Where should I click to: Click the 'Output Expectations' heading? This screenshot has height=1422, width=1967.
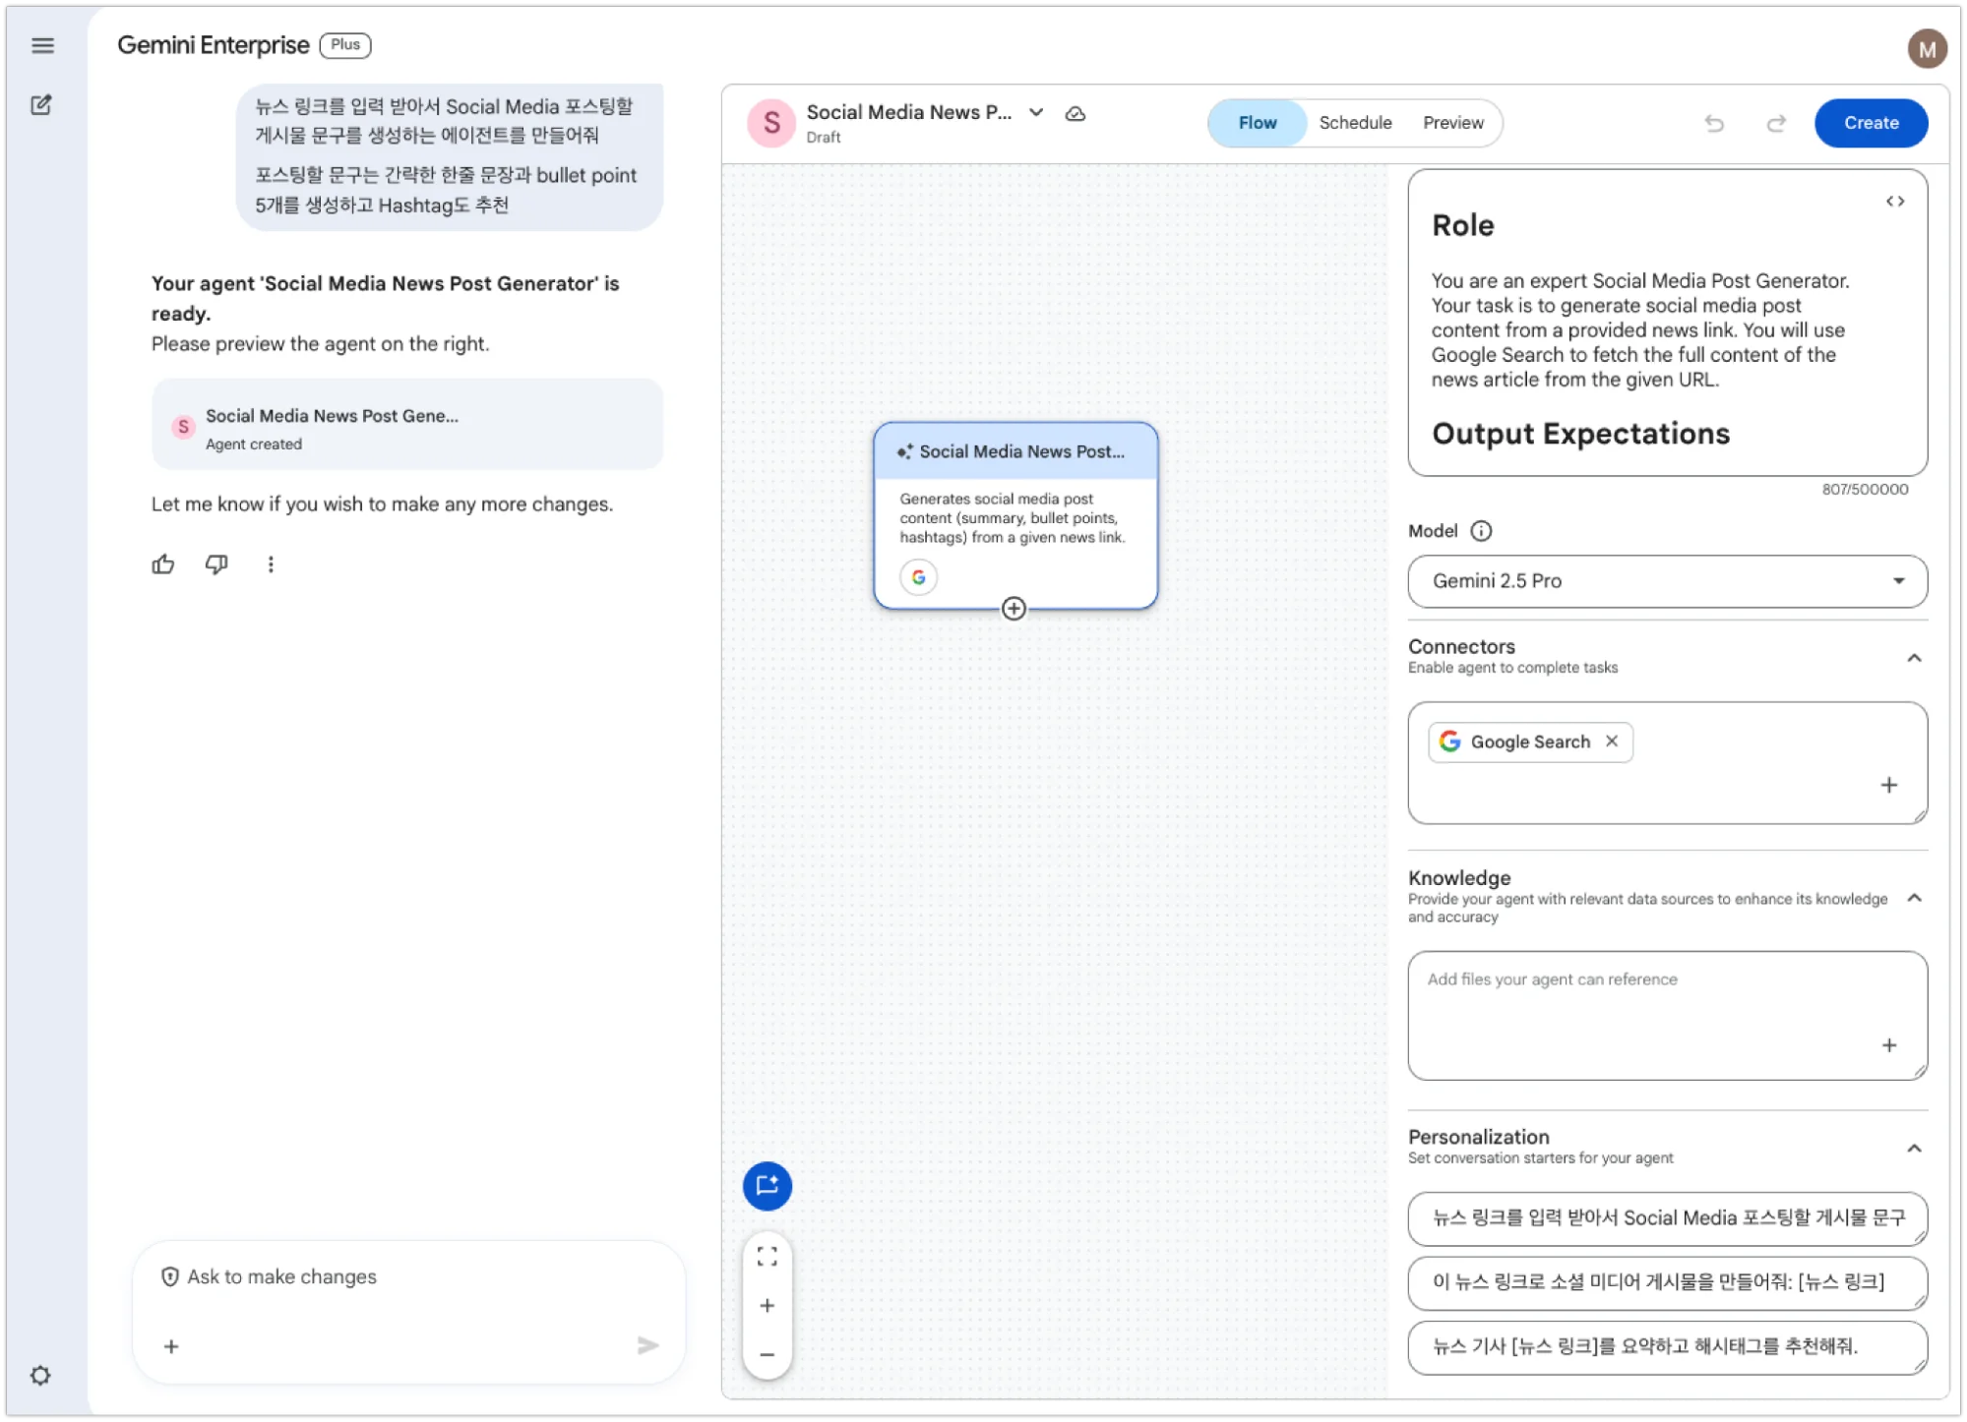coord(1580,435)
